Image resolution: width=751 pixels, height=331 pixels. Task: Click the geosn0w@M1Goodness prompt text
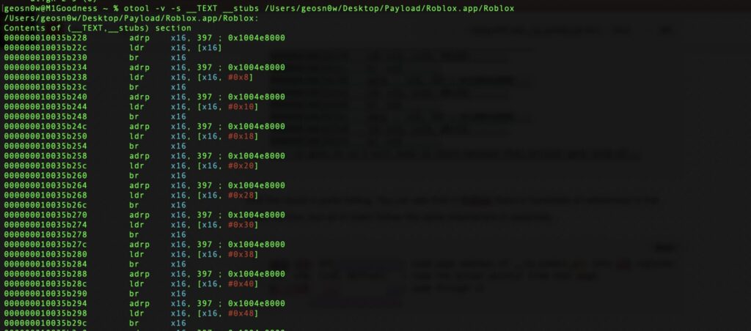(x=51, y=9)
